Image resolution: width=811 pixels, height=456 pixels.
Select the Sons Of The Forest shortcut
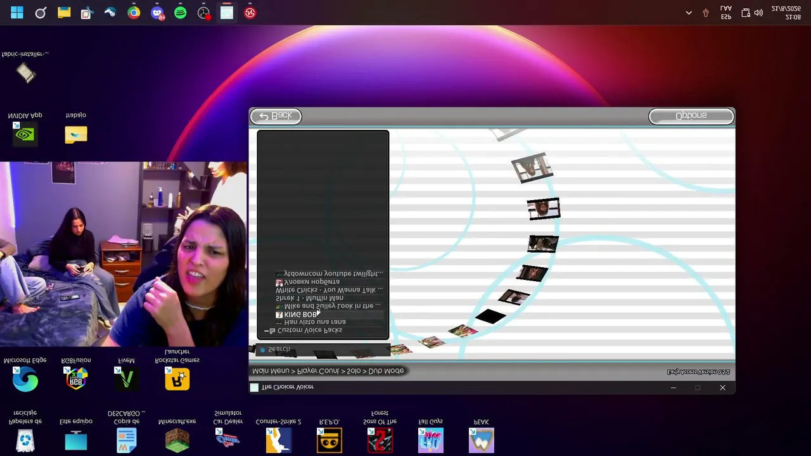pyautogui.click(x=380, y=431)
